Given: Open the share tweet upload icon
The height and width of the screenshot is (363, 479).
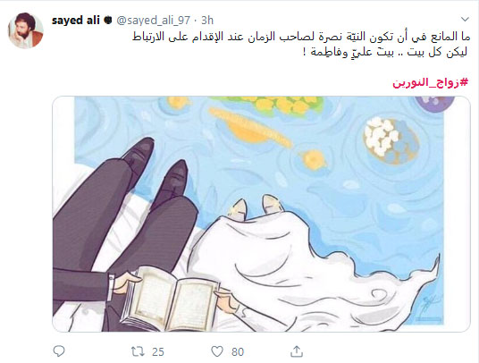Looking at the screenshot, I should point(297,351).
